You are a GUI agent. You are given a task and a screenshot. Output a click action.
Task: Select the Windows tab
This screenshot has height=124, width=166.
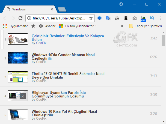(x=30, y=9)
